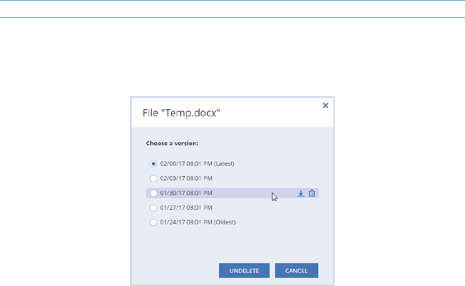Select the 01/30/17 08:01 PM version radio
Image resolution: width=465 pixels, height=286 pixels.
coord(153,193)
